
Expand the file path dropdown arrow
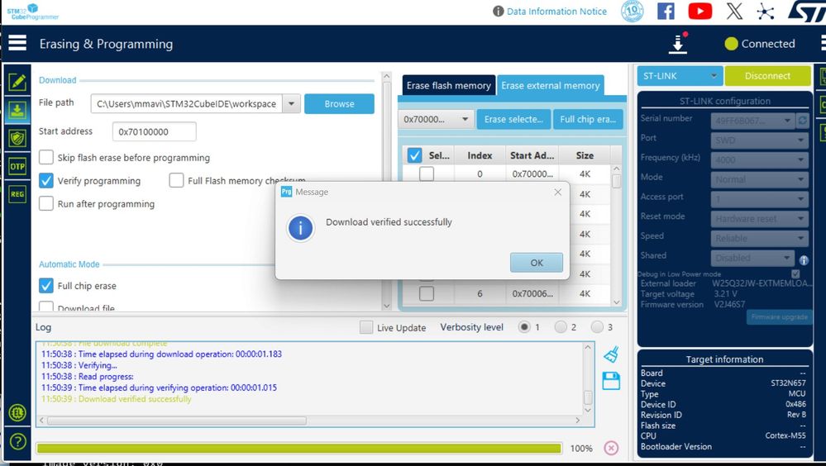[291, 104]
